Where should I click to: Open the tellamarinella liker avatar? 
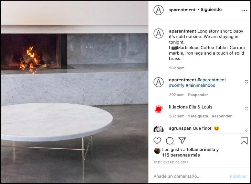pos(157,151)
